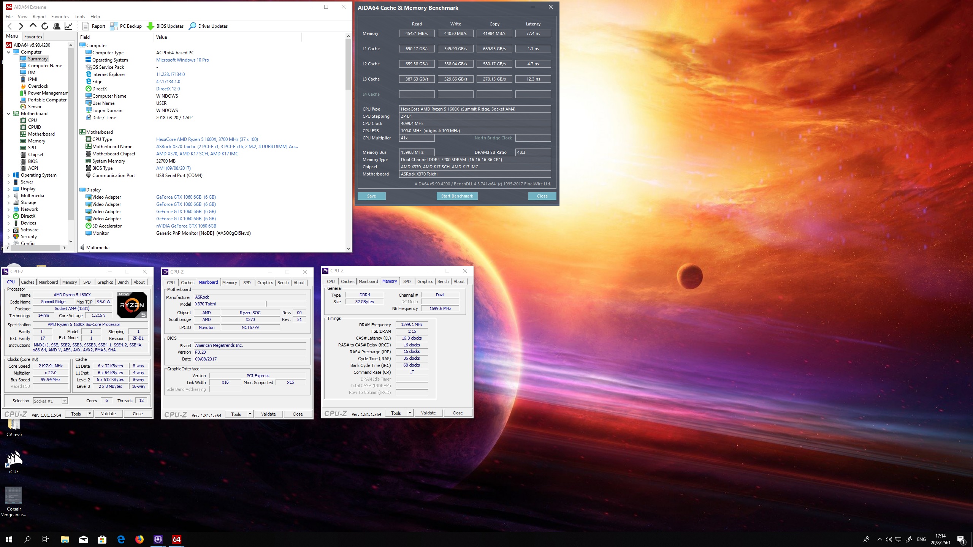Open Tools dropdown arrow in CPU-Z CPU window
The width and height of the screenshot is (973, 547).
[x=90, y=414]
